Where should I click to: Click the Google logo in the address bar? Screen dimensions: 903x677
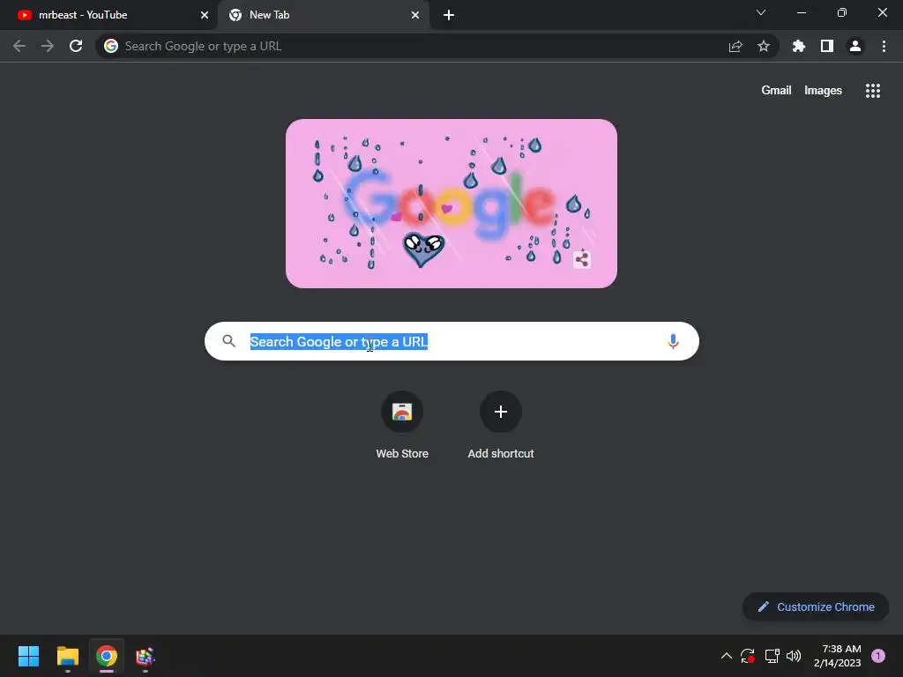click(x=111, y=46)
